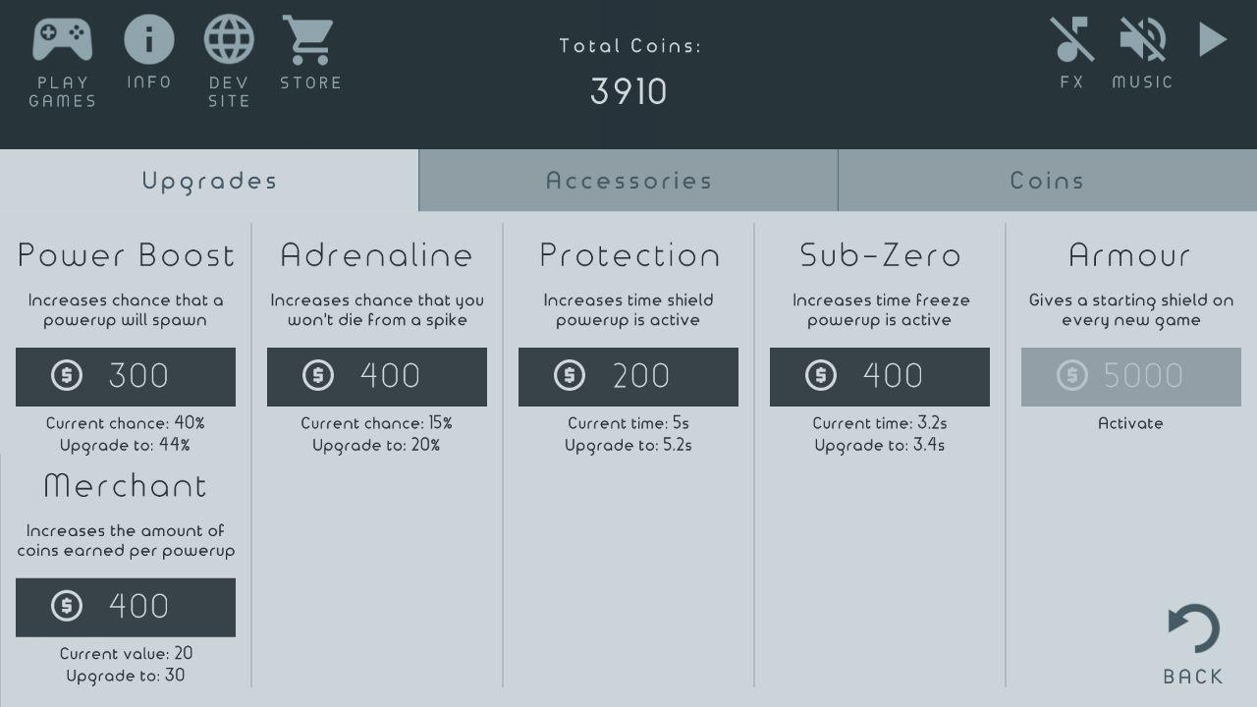Open the Dev Site globe icon
Image resolution: width=1257 pixels, height=707 pixels.
click(x=229, y=40)
